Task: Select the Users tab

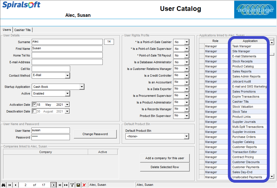Action: tap(7, 30)
